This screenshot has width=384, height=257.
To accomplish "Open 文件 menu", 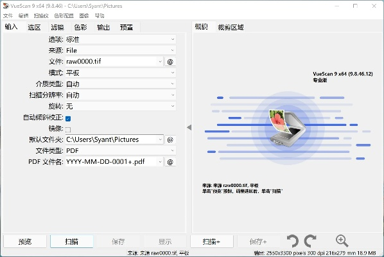I will tap(8, 16).
